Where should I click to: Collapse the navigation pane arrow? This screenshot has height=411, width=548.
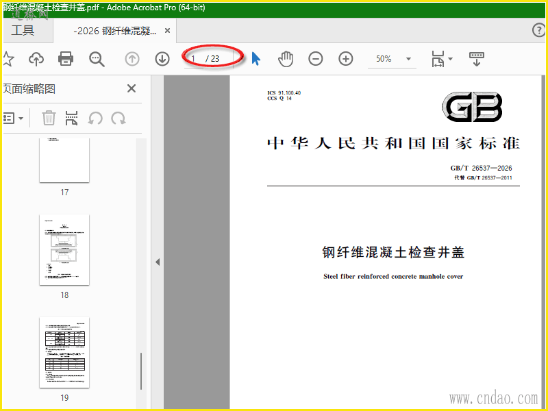158,262
